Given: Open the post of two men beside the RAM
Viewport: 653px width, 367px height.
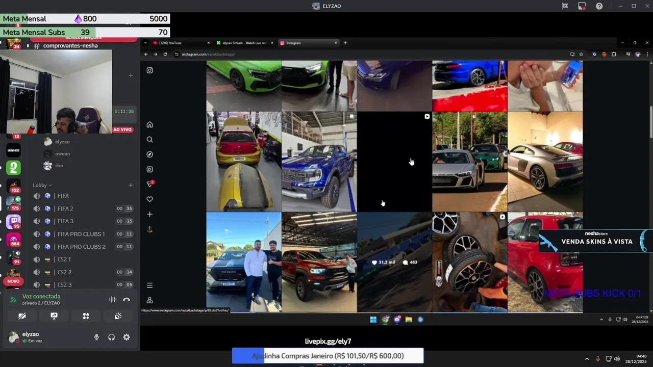Looking at the screenshot, I should [244, 262].
